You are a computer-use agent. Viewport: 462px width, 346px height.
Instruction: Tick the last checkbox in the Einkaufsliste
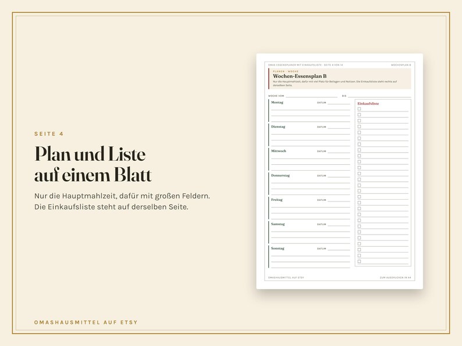pyautogui.click(x=359, y=261)
